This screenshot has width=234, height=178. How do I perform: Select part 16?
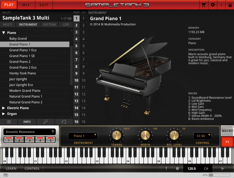tap(76, 122)
